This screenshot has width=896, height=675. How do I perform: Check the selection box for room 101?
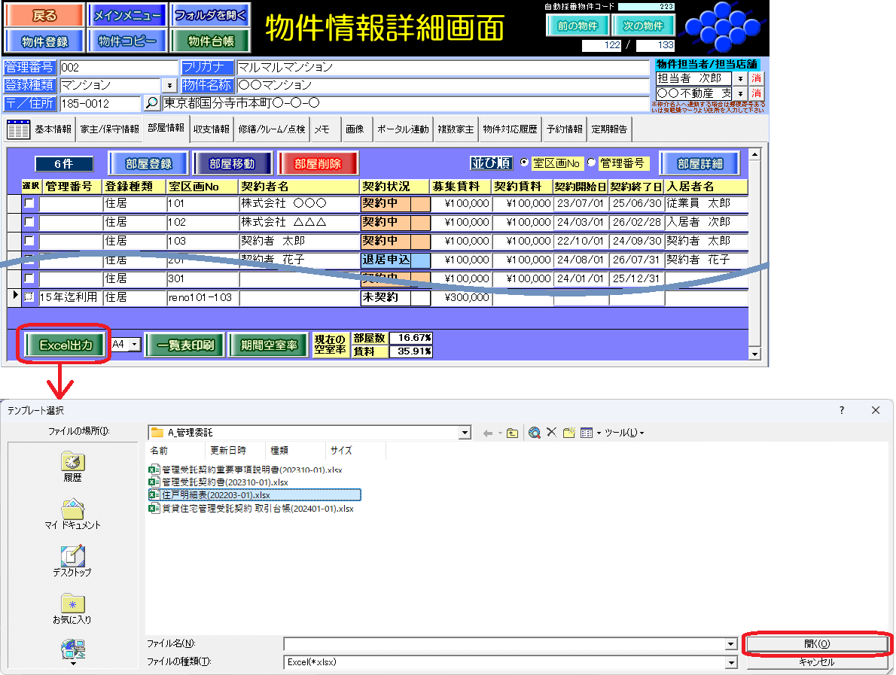pos(29,203)
